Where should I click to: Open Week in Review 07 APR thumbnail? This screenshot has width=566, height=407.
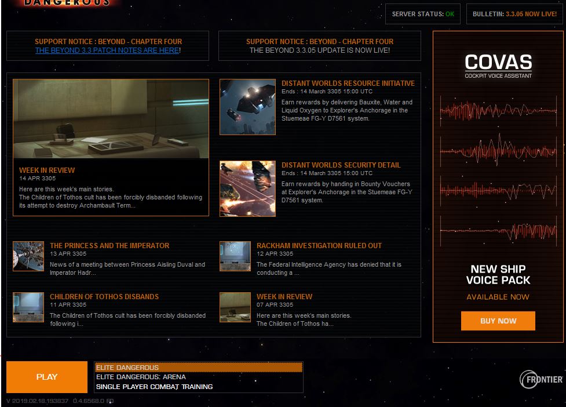235,307
